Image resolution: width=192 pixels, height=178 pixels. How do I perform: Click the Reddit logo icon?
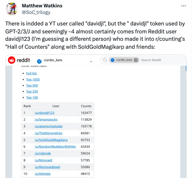click(12, 60)
